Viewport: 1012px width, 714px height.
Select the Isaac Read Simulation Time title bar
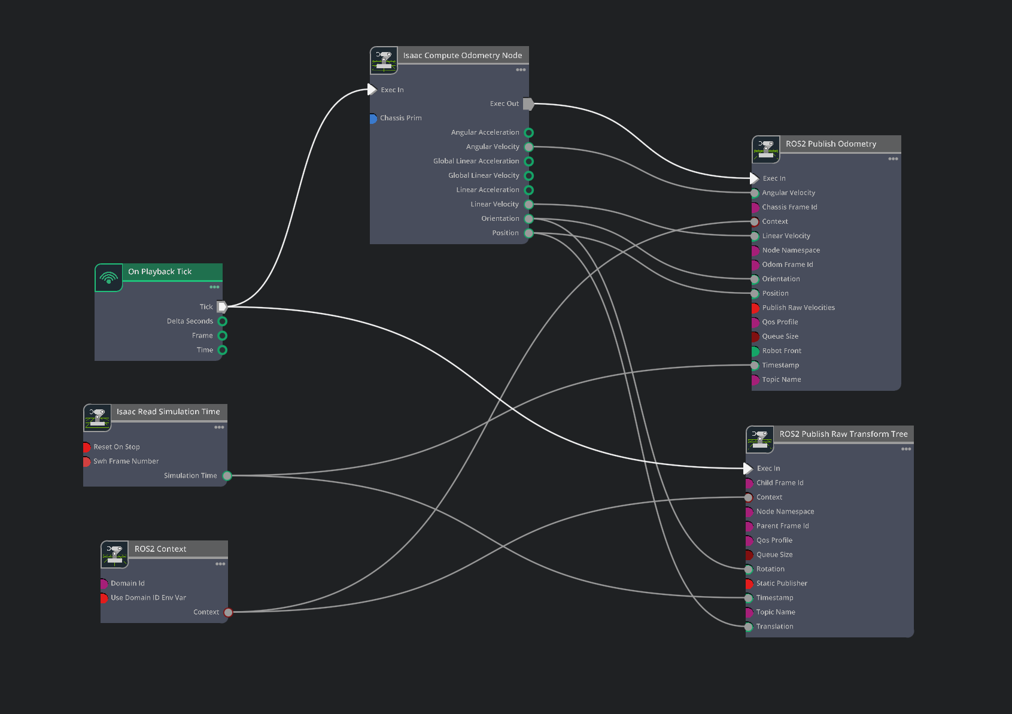(168, 412)
